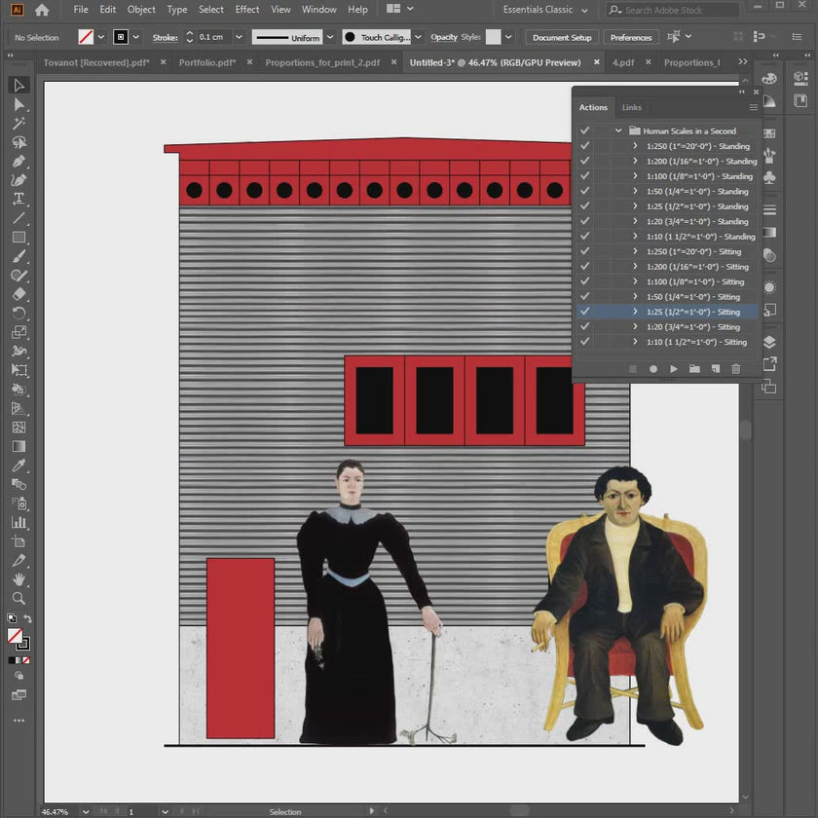The width and height of the screenshot is (818, 818).
Task: Toggle checkmark for 1:100 Standing action
Action: pyautogui.click(x=585, y=176)
